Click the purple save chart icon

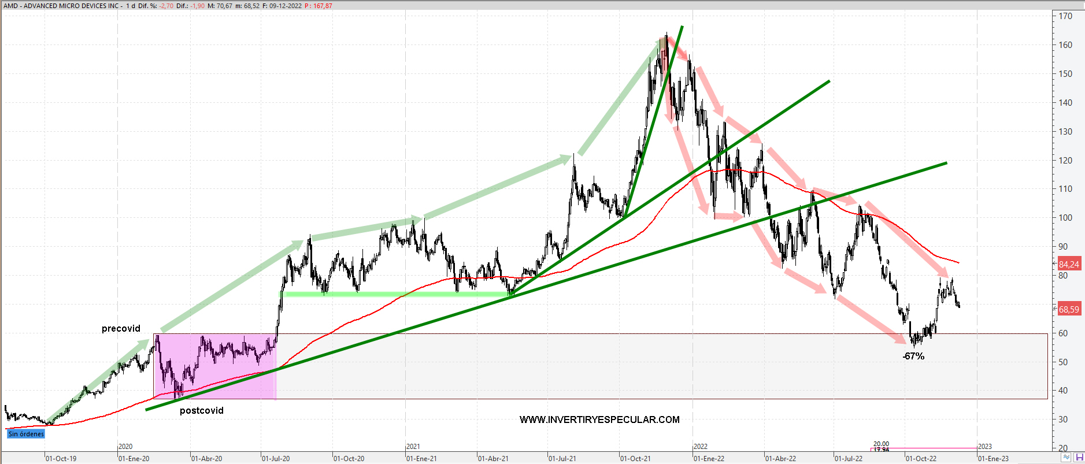(x=1079, y=458)
